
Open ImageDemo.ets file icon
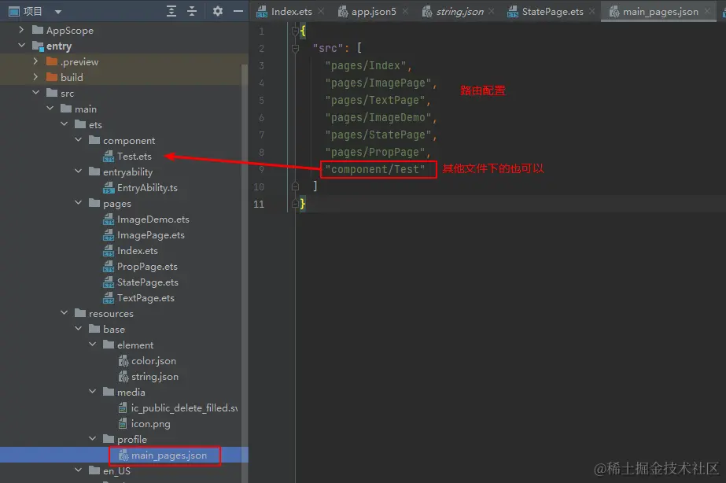point(109,219)
